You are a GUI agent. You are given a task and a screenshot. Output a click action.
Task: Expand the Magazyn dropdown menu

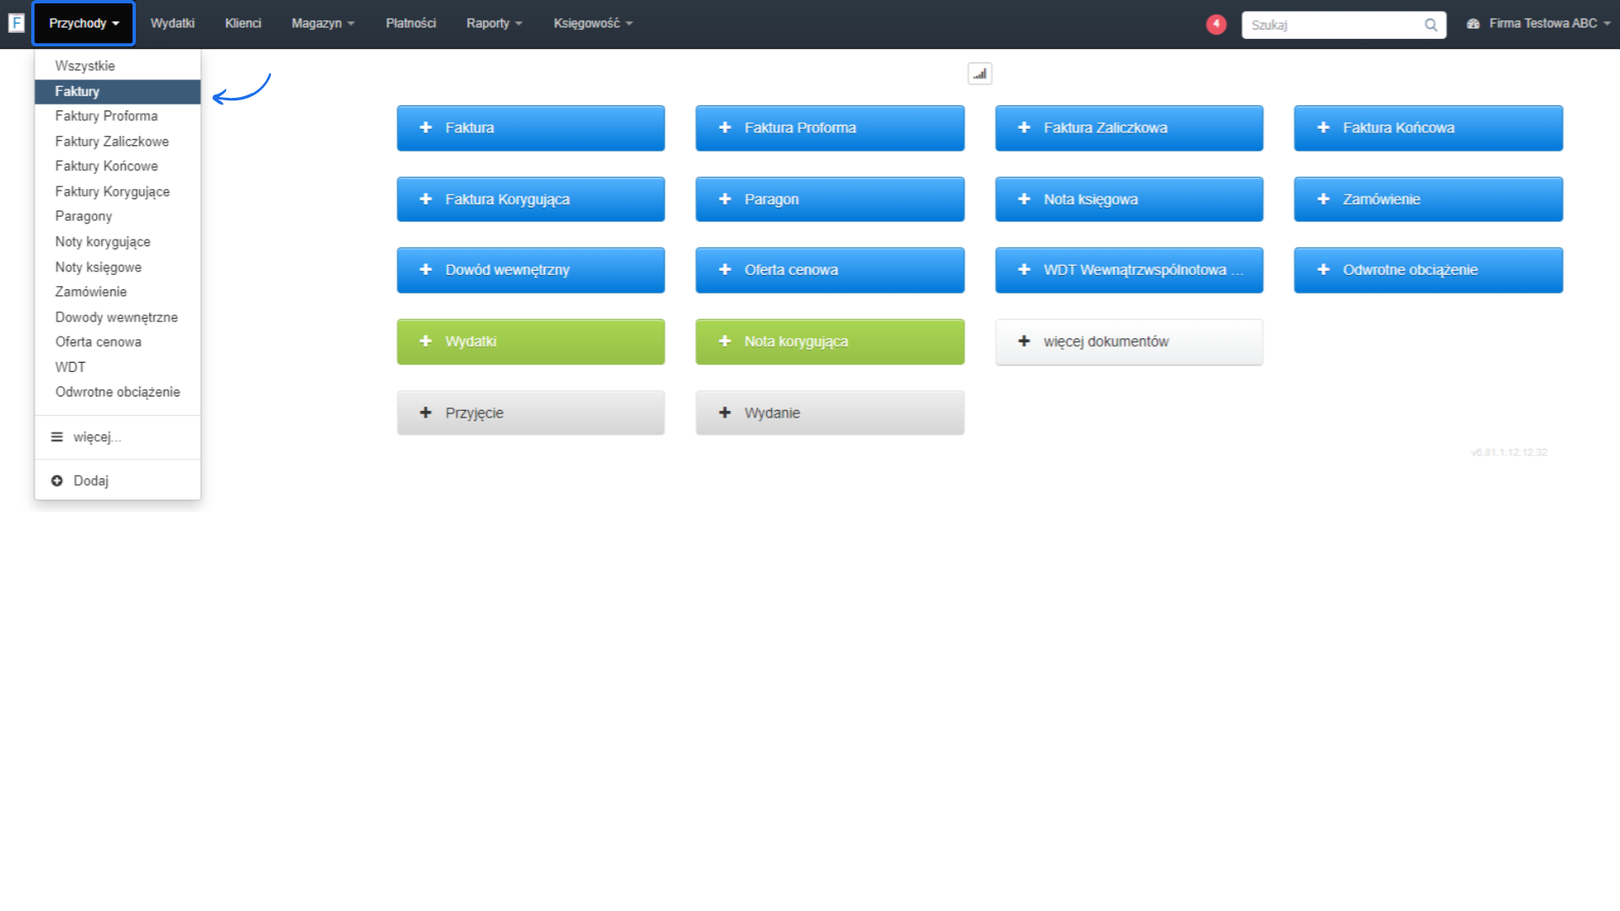click(x=322, y=24)
